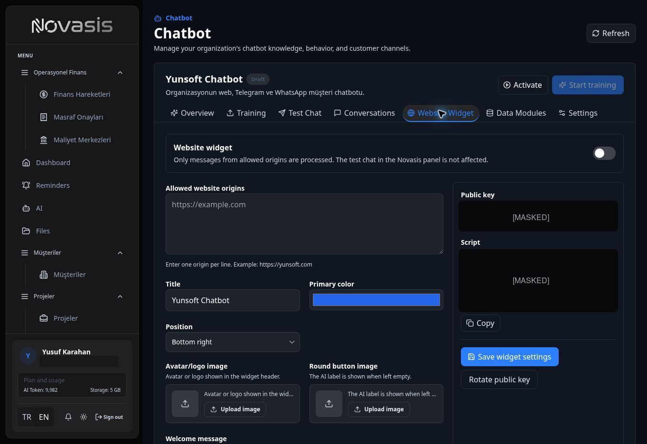Image resolution: width=647 pixels, height=444 pixels.
Task: Enable the Website widget switch
Action: click(604, 153)
